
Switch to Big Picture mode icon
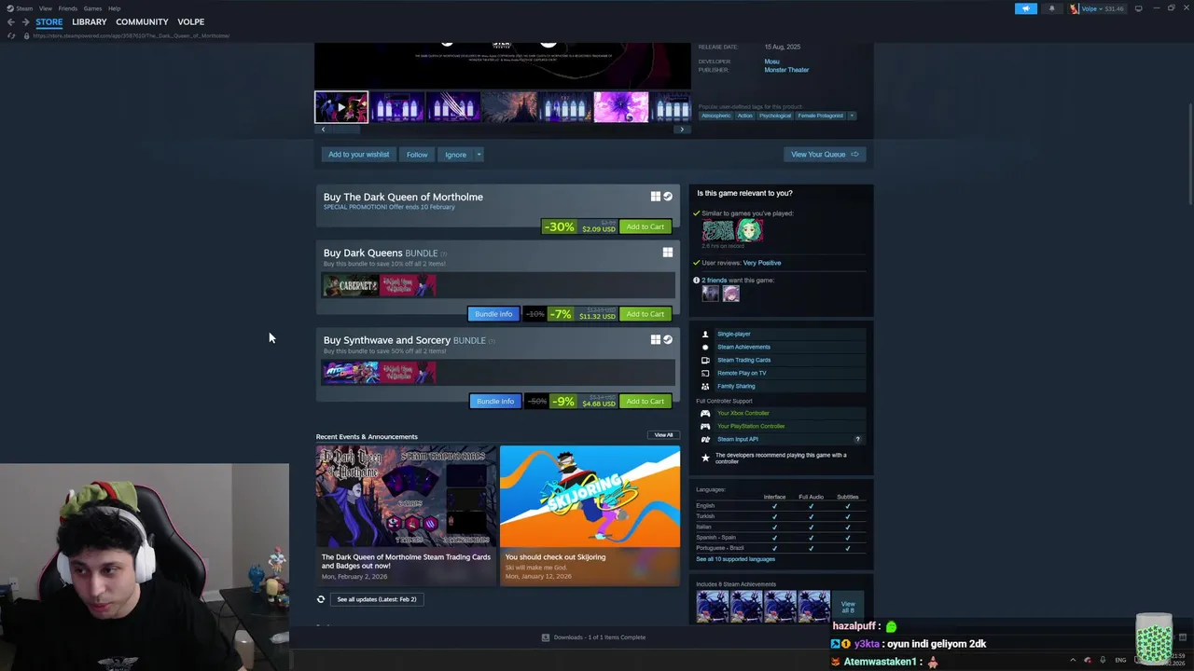(1138, 8)
